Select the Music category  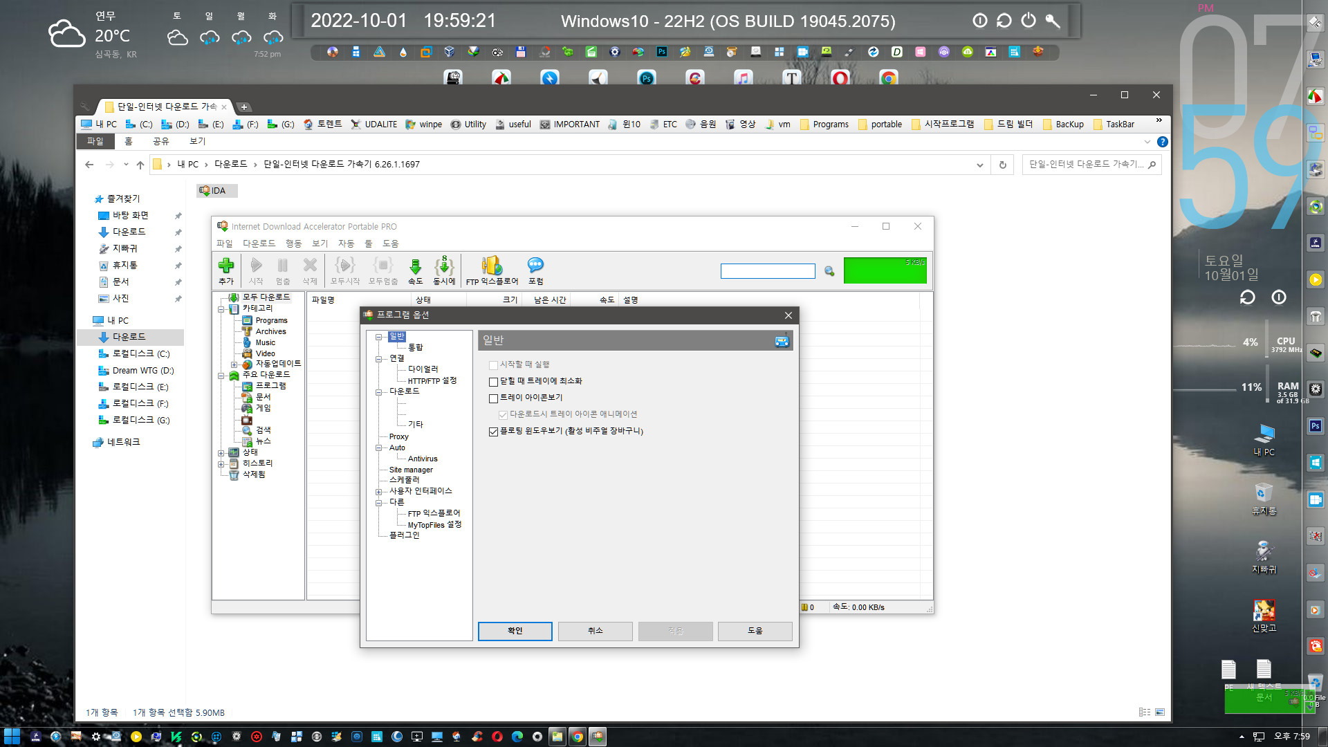pyautogui.click(x=265, y=342)
